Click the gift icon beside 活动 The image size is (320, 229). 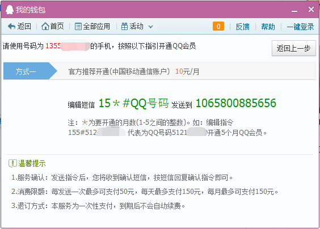point(124,27)
